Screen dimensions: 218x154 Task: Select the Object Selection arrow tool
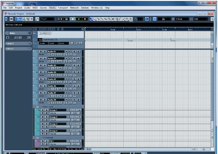pos(91,19)
